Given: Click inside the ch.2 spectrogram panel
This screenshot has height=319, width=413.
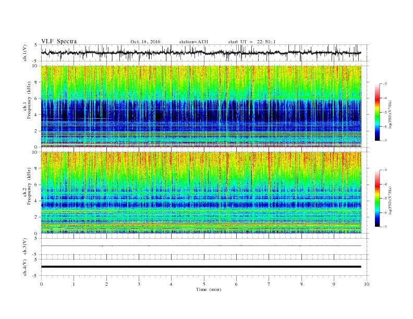Looking at the screenshot, I should [x=201, y=192].
